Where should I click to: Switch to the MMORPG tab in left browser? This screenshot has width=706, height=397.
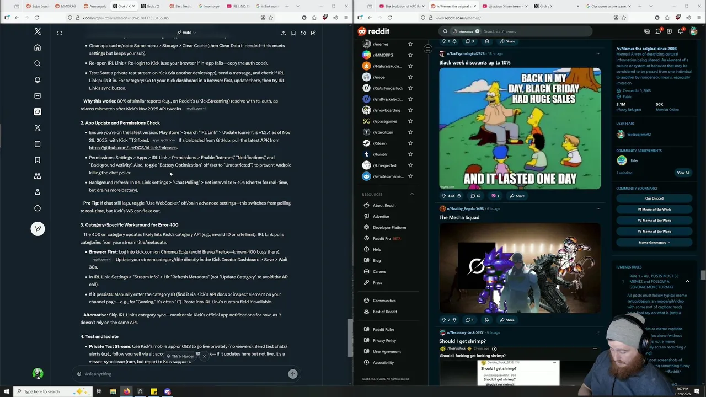click(x=67, y=6)
